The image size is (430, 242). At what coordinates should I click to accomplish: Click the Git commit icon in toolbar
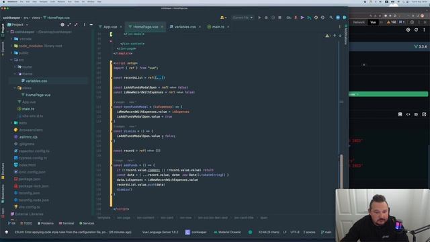302,17
